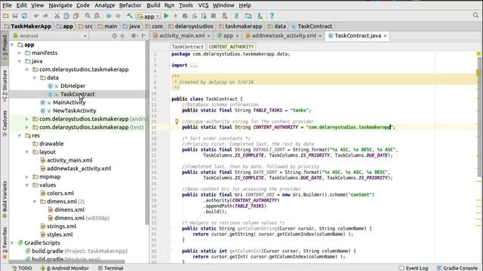This screenshot has width=483, height=271.
Task: Click the Help question mark icon
Action: (272, 16)
